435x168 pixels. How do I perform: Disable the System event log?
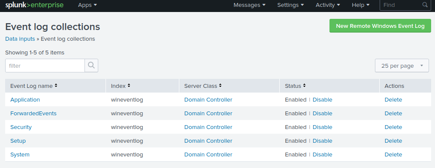pos(322,154)
